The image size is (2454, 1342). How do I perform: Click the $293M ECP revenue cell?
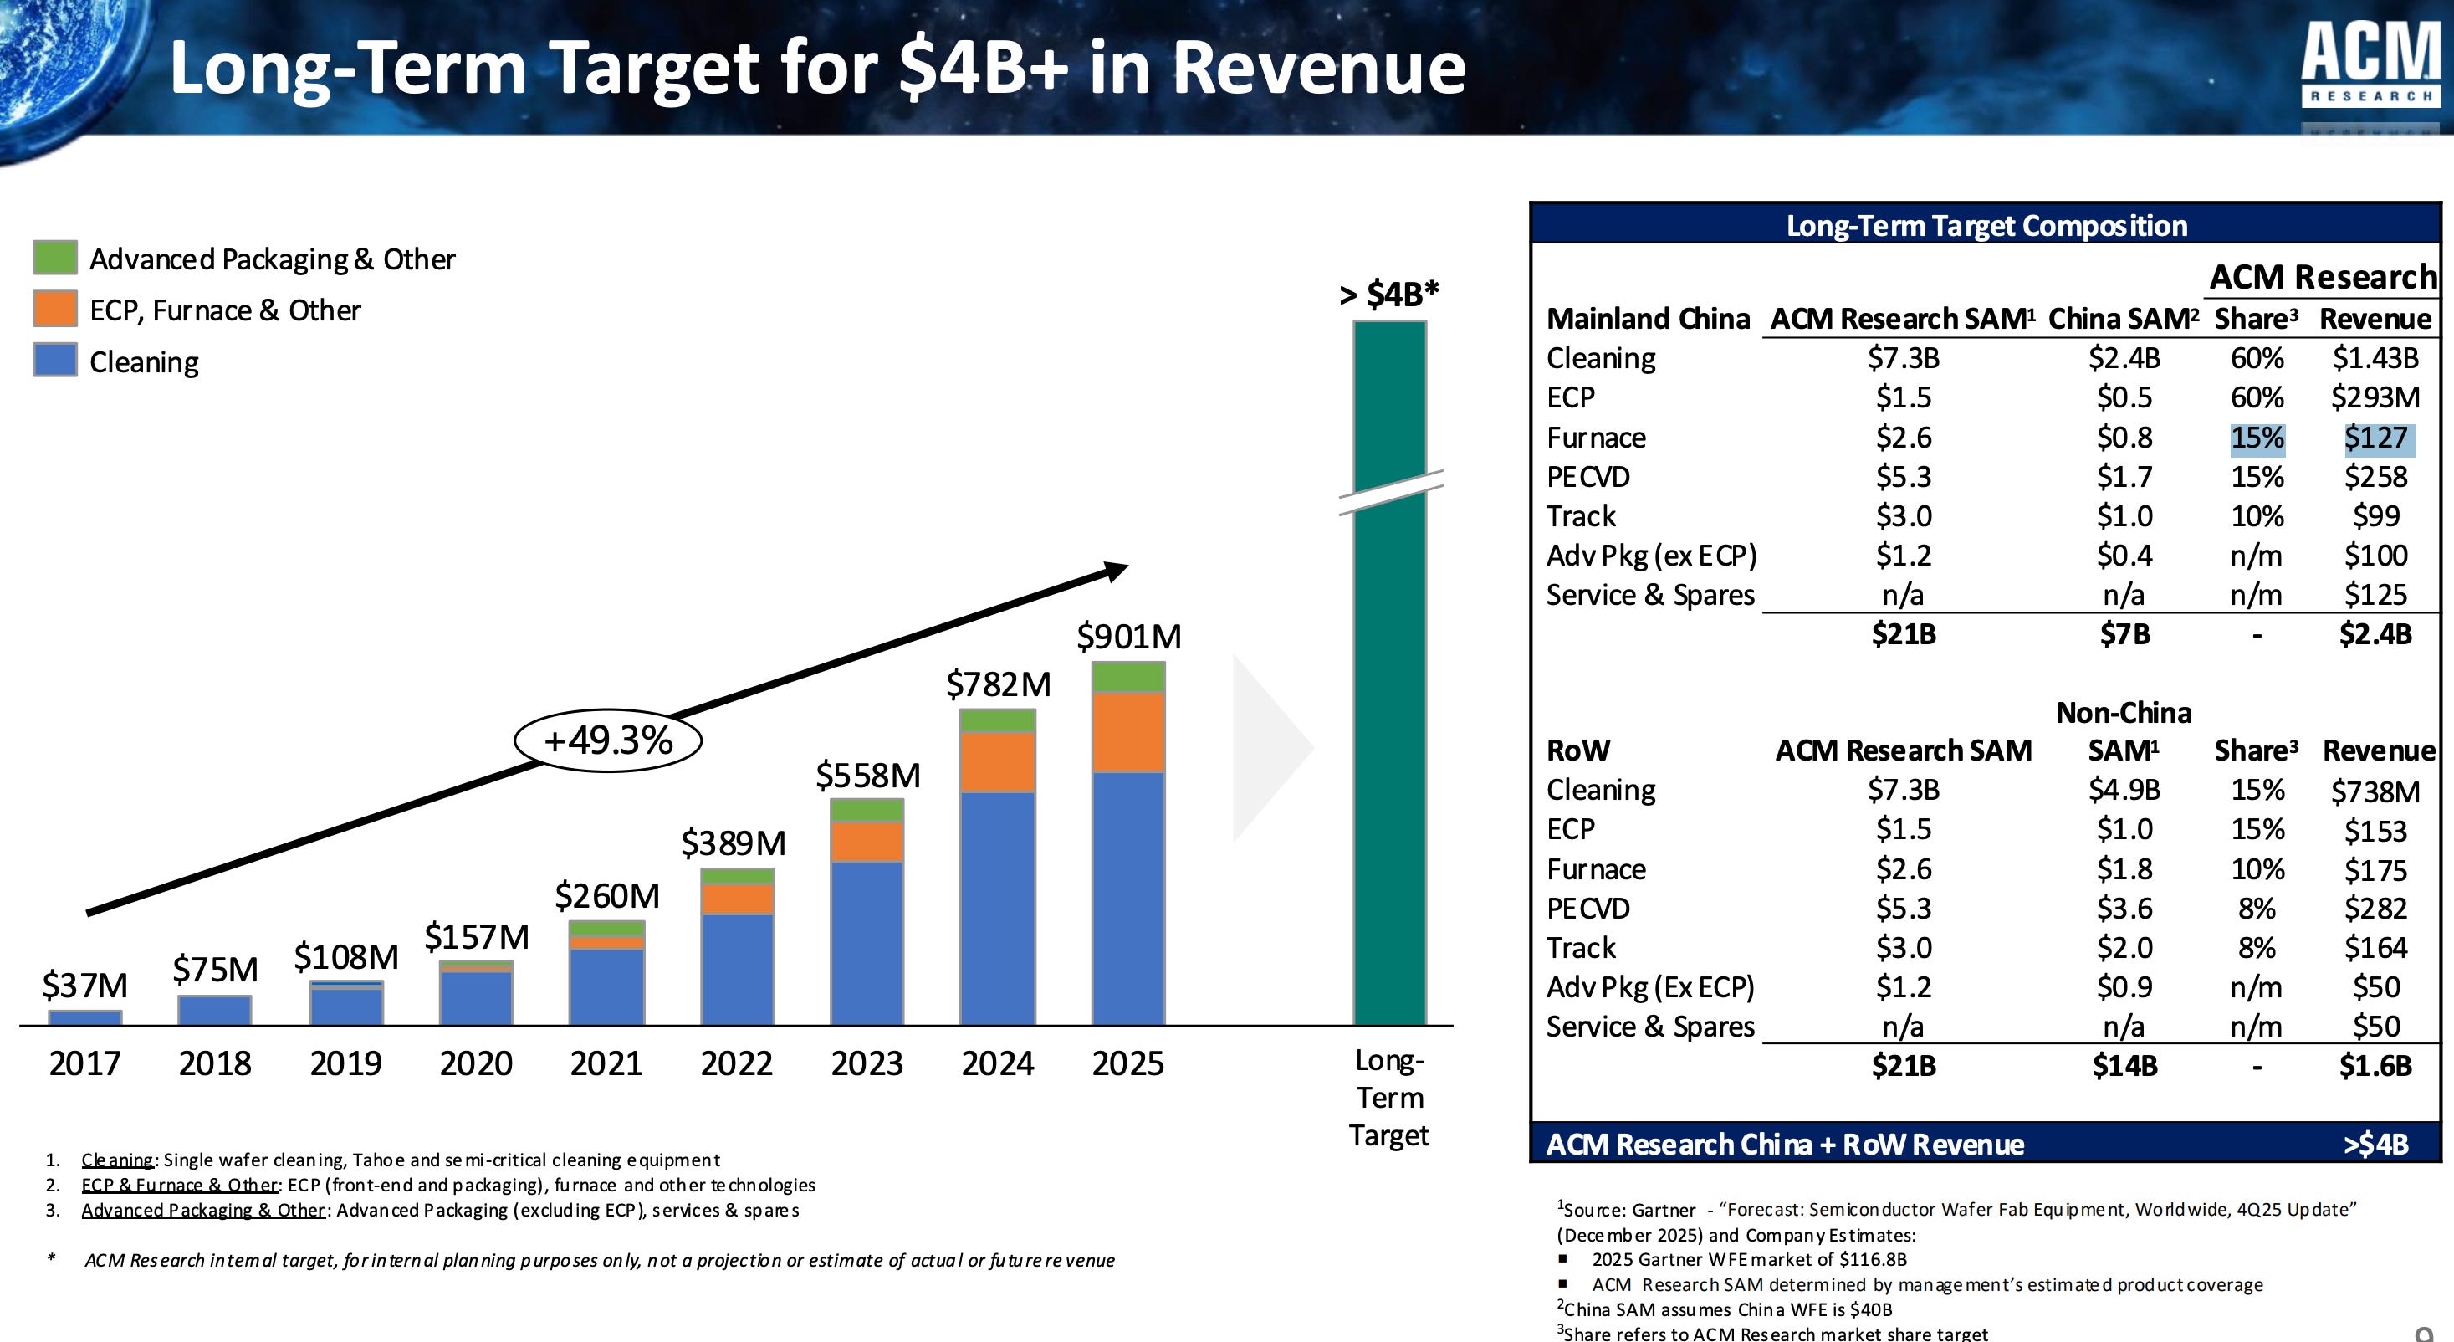pyautogui.click(x=2376, y=397)
